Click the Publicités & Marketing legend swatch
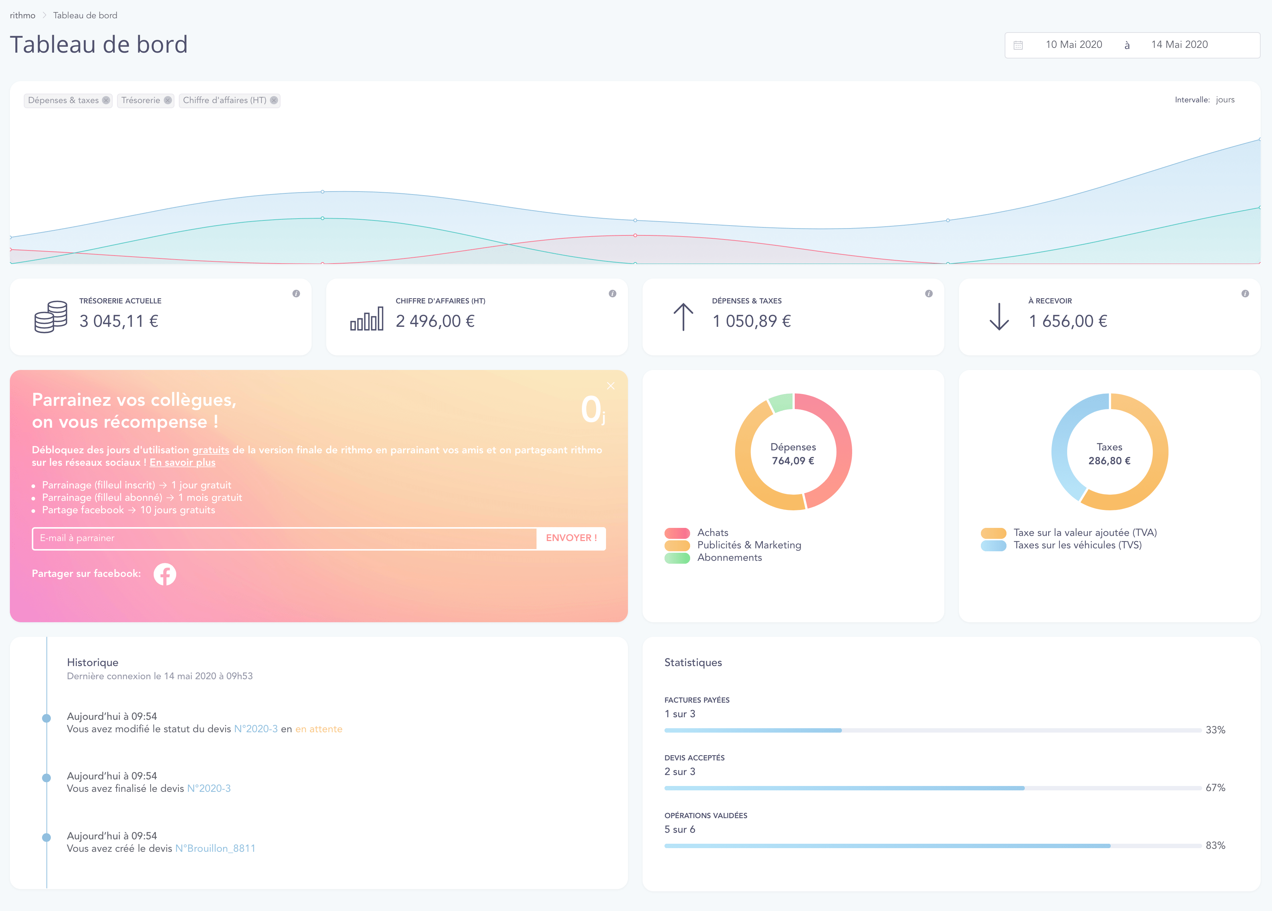The image size is (1272, 911). tap(677, 545)
